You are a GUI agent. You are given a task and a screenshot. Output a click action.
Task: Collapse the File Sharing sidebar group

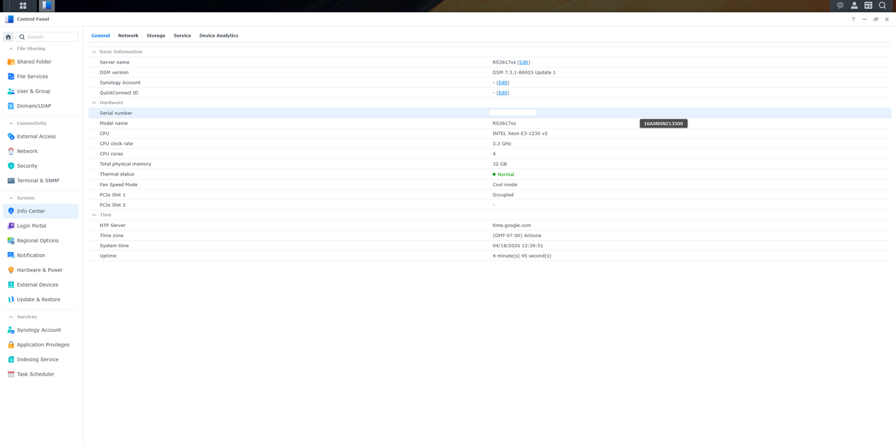pos(11,49)
